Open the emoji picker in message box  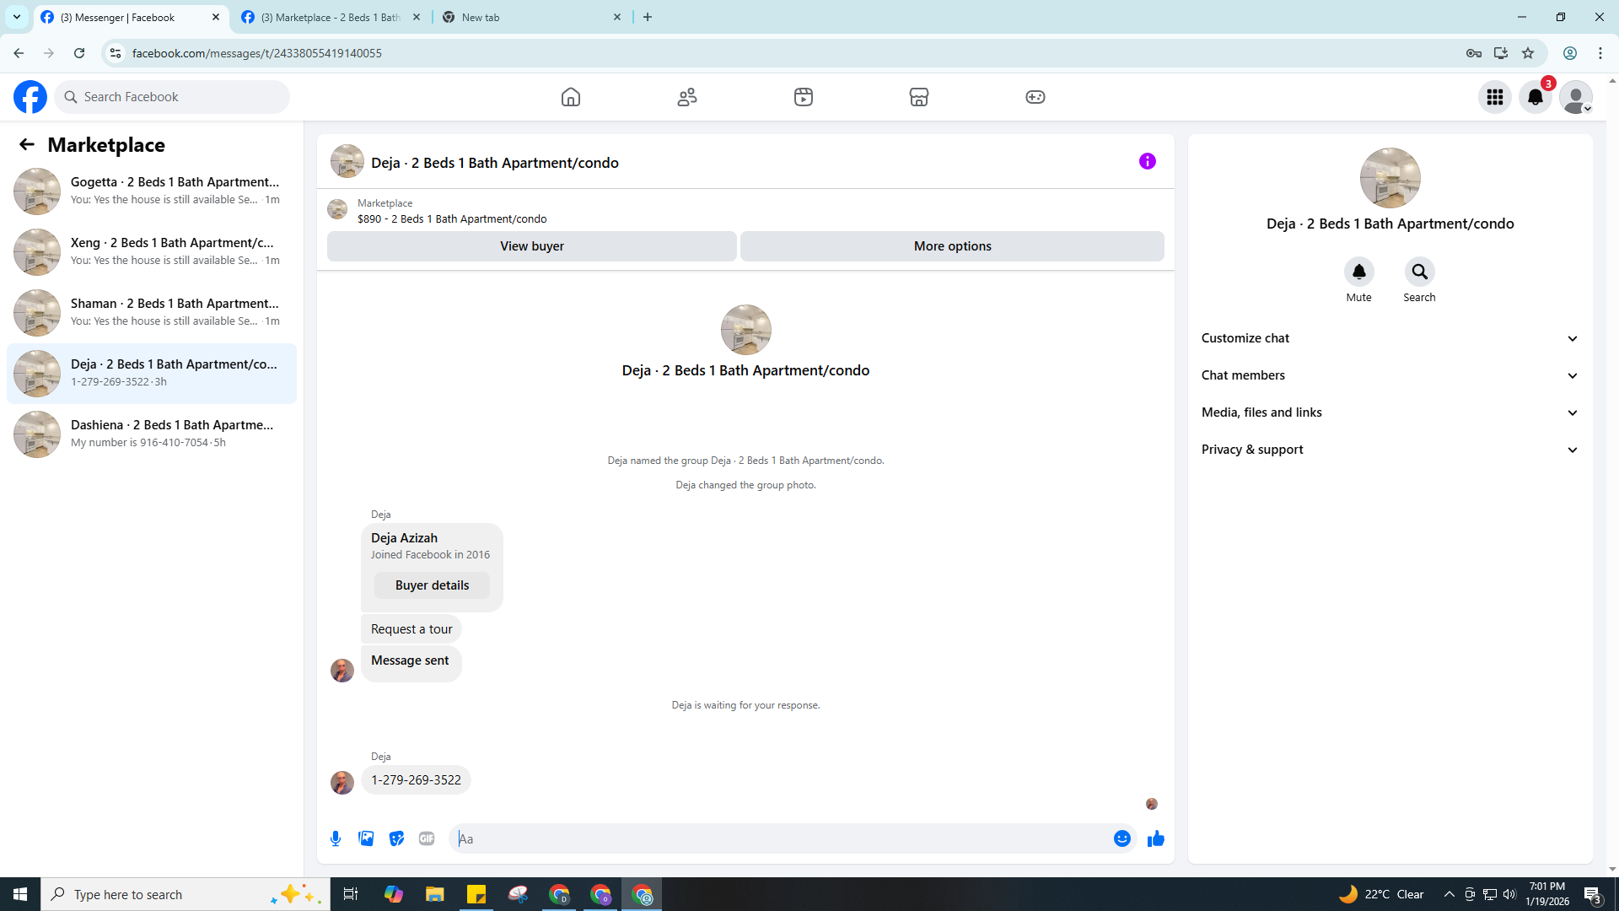1121,838
